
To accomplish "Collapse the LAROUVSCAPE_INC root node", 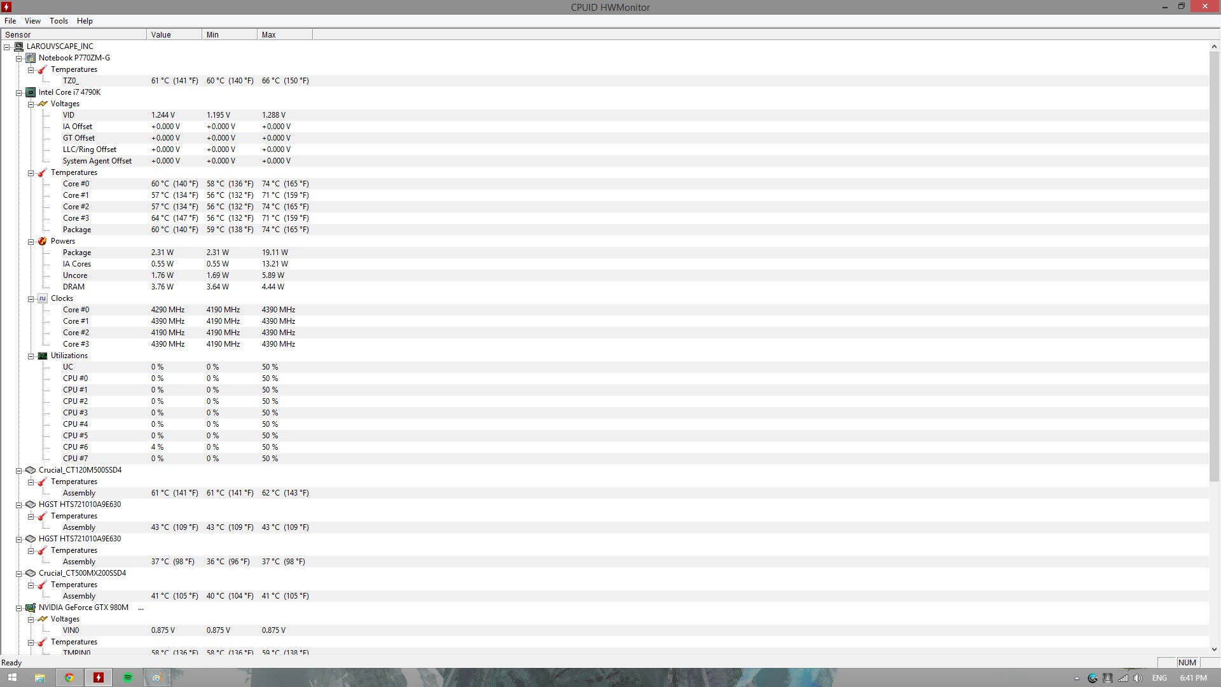I will [7, 47].
